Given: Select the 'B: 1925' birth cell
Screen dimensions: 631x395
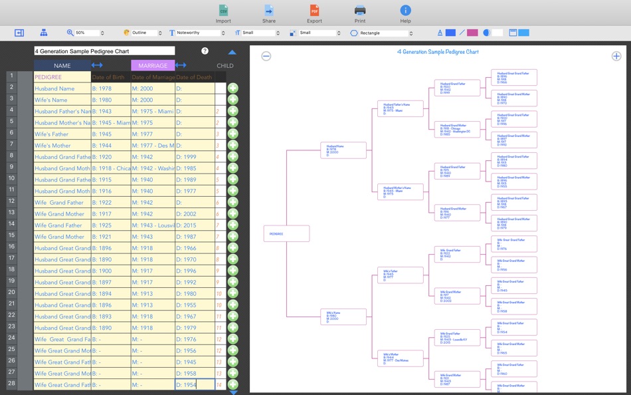Looking at the screenshot, I should click(111, 225).
